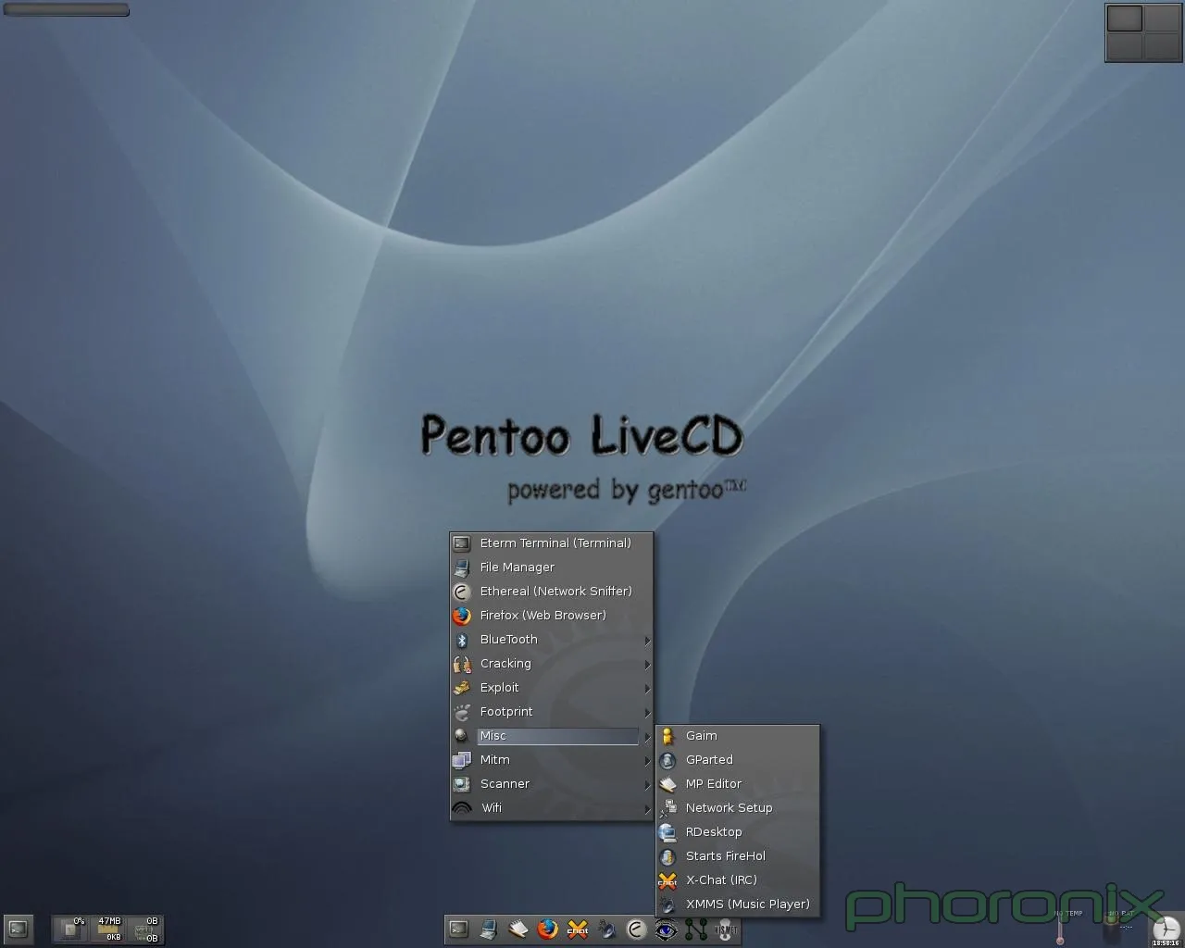Launch Firefox from the bottom dock
The image size is (1185, 948).
click(547, 929)
